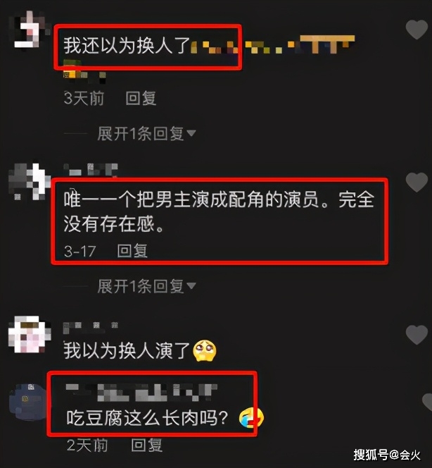Tap heart next to 吃豆腐这么长肉吗 comment

point(427,402)
